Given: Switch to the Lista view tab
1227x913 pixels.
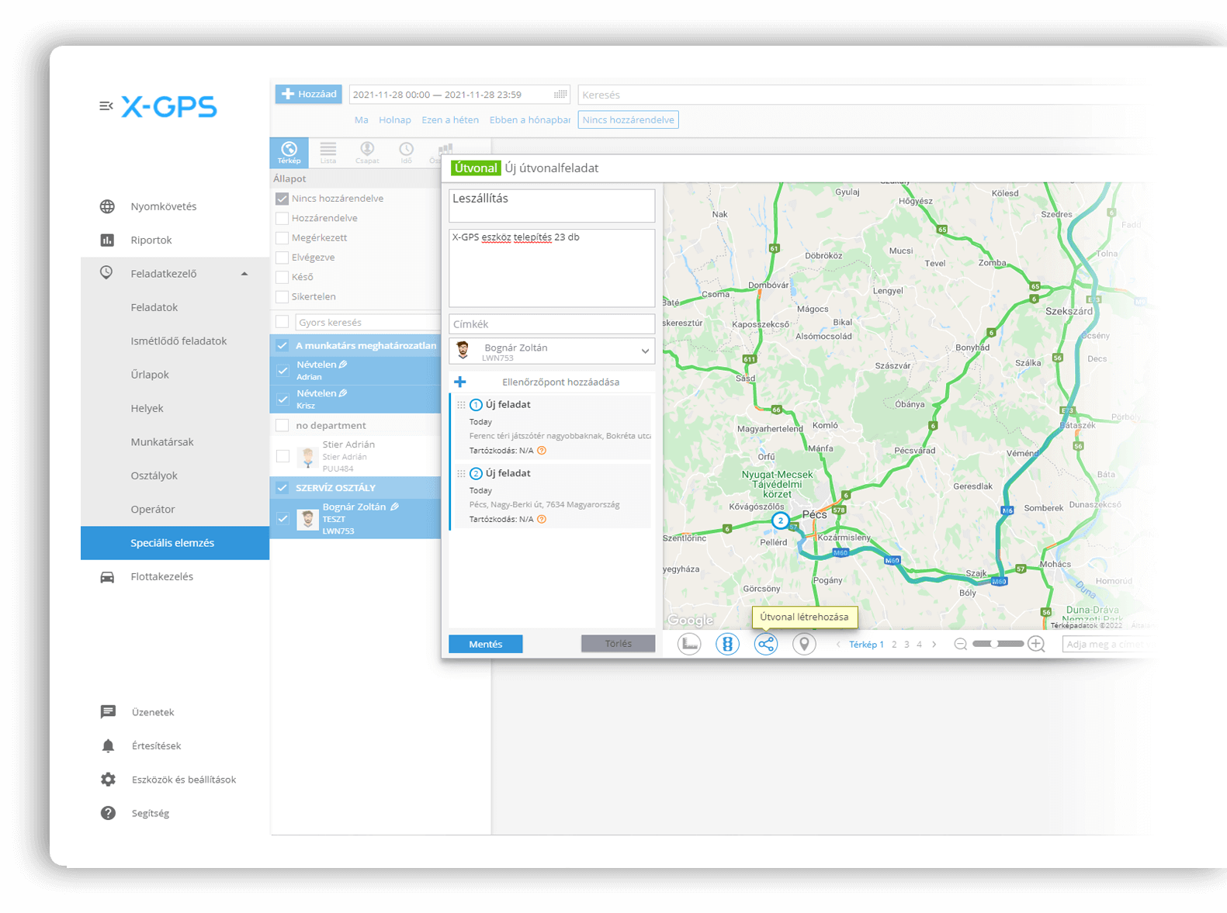Looking at the screenshot, I should (328, 152).
